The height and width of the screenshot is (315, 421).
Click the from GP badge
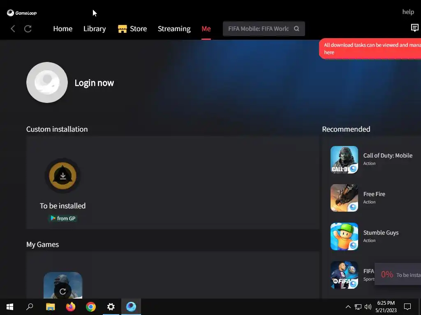point(63,218)
